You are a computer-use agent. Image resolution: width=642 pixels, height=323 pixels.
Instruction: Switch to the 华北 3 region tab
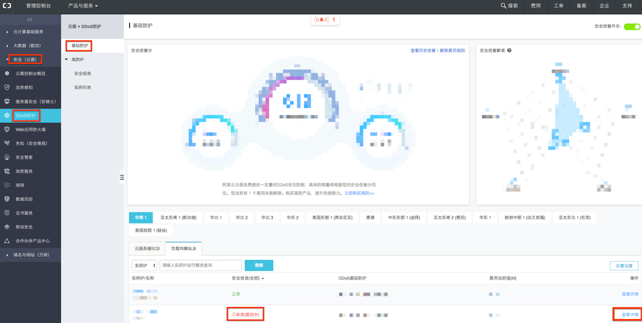[268, 217]
